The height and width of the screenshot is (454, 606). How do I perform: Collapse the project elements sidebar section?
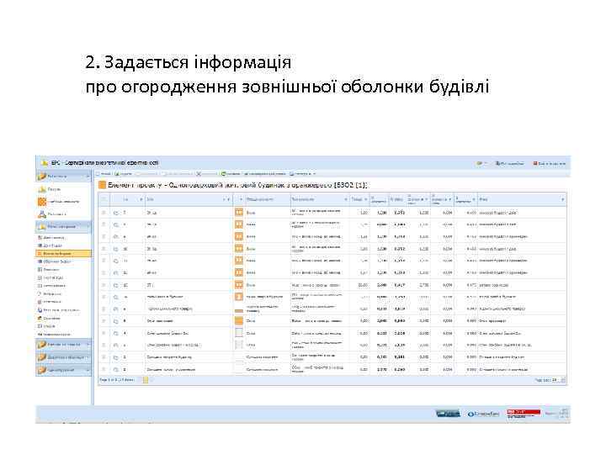click(x=64, y=227)
